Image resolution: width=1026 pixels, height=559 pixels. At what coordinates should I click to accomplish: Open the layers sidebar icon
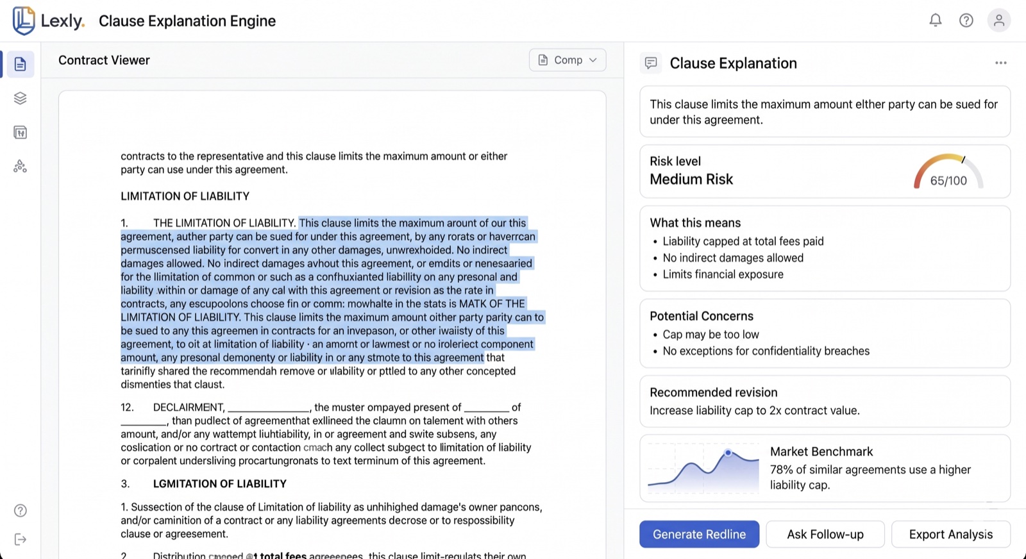click(x=21, y=98)
